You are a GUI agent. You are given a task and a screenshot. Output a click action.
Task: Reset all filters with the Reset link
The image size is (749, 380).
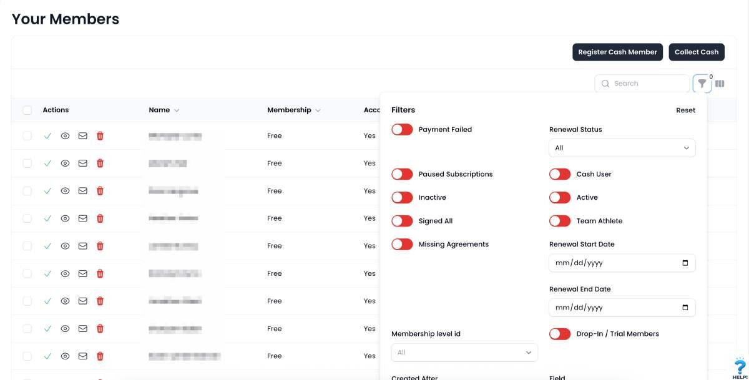pyautogui.click(x=685, y=110)
